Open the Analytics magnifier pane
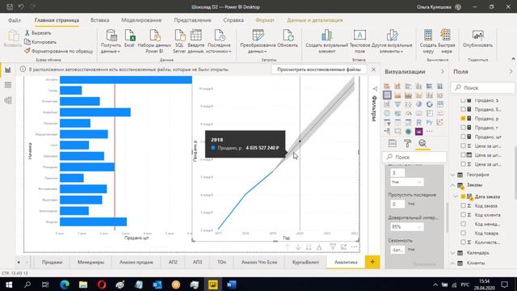 point(422,143)
